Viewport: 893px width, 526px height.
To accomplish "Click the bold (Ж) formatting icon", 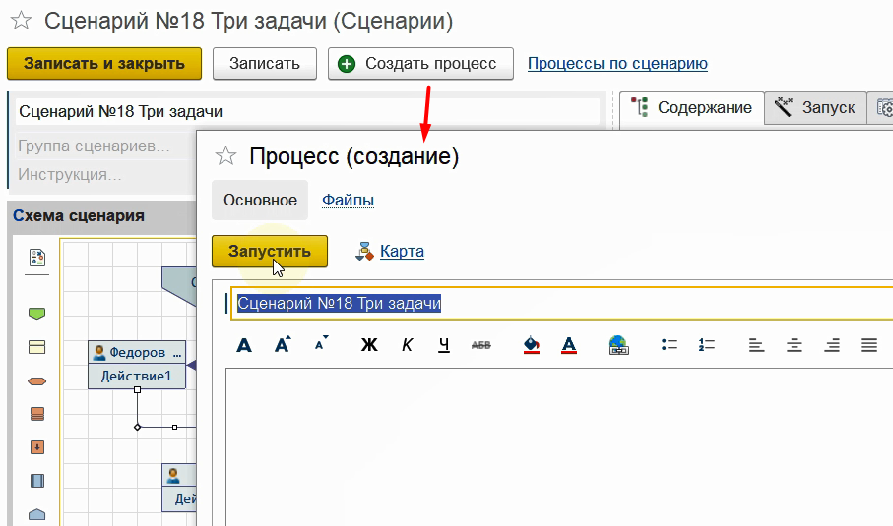I will [369, 345].
